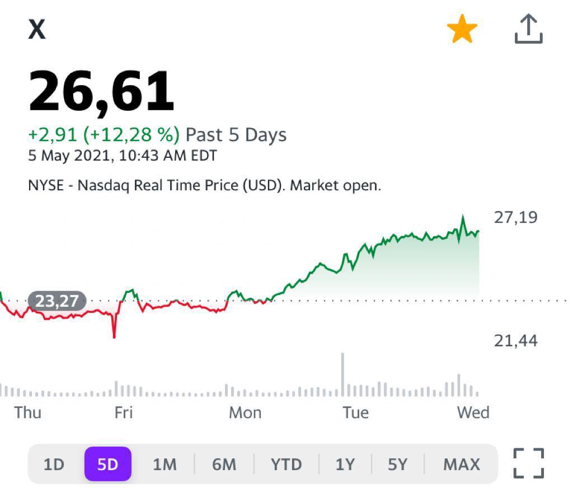This screenshot has height=502, width=573.
Task: Switch to the 6M range
Action: 224,464
